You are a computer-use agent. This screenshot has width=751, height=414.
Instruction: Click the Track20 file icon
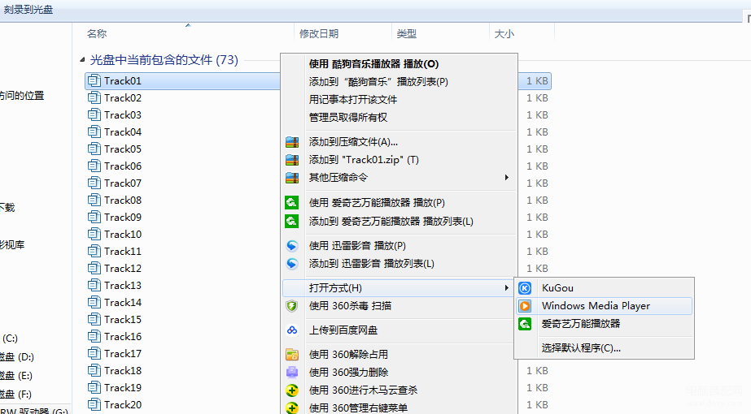click(94, 404)
